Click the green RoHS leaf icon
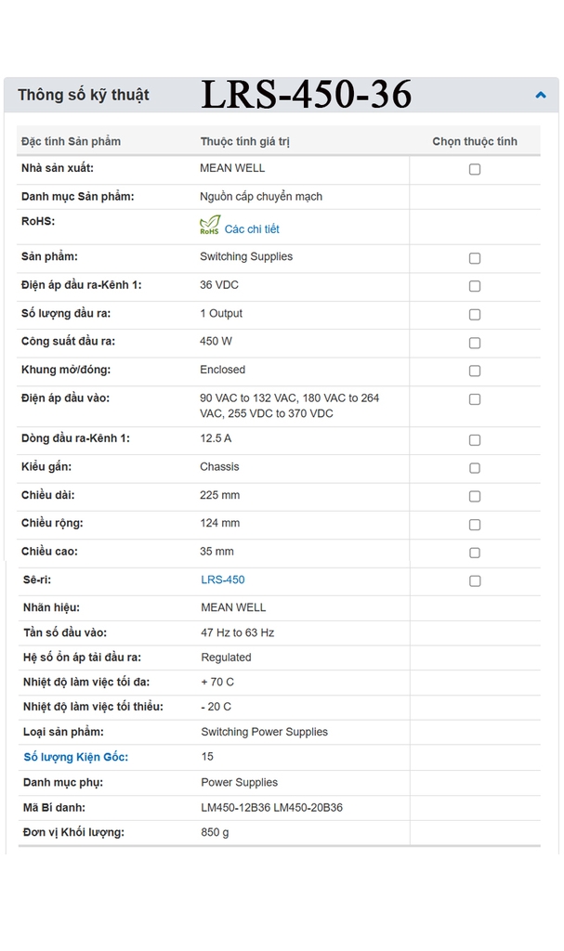This screenshot has width=564, height=951. coord(210,225)
